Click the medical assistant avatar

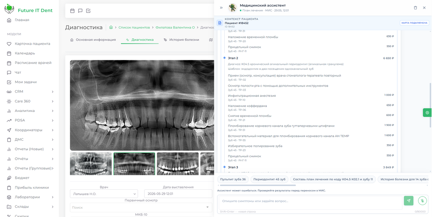pyautogui.click(x=233, y=8)
